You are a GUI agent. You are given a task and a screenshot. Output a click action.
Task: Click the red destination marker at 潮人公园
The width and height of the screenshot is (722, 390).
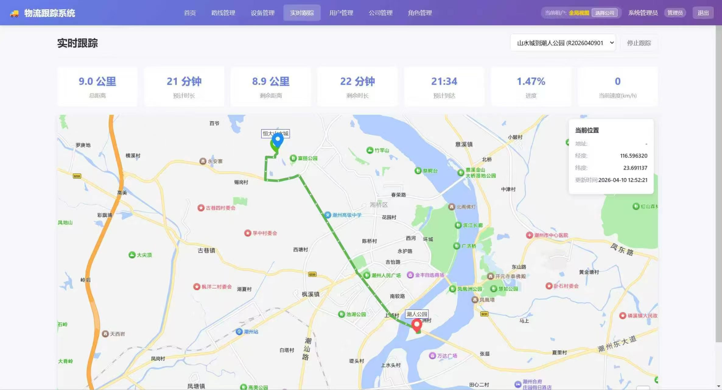[417, 324]
